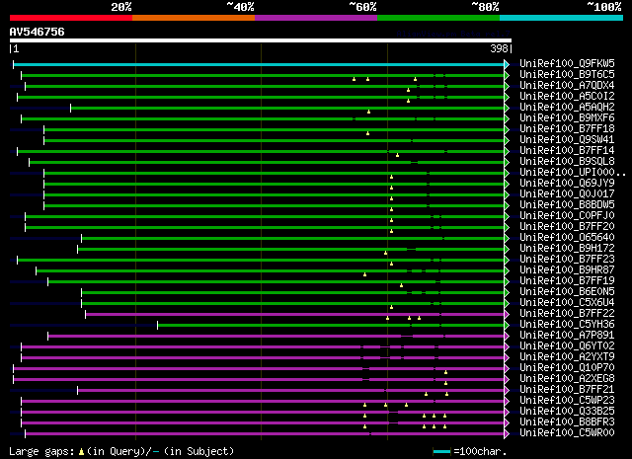
Task: Click the arrow end of the Q9FKW5 row
Action: (507, 64)
